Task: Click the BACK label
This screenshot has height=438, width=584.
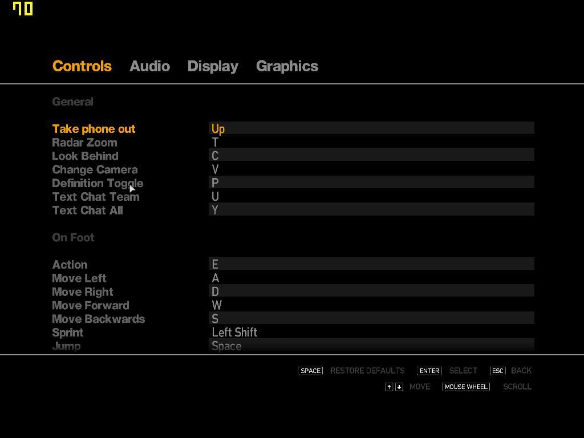Action: click(x=521, y=371)
